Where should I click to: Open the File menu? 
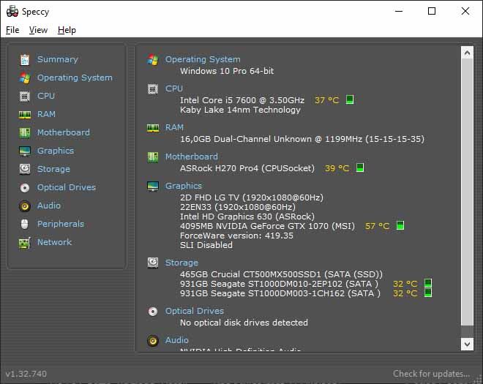pos(12,30)
